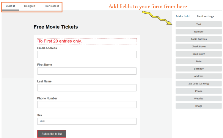Open the Field settings tab
Image resolution: width=223 pixels, height=138 pixels.
point(205,16)
